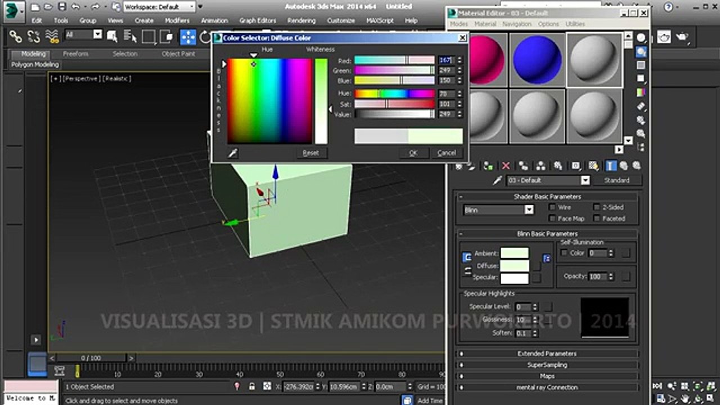This screenshot has width=720, height=405.
Task: Click the Save File icon in quick access toolbar
Action: (61, 7)
